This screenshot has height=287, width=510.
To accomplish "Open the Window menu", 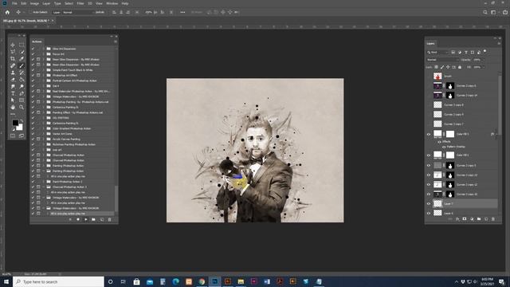I will (x=112, y=3).
